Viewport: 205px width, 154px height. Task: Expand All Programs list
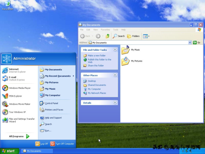19,136
